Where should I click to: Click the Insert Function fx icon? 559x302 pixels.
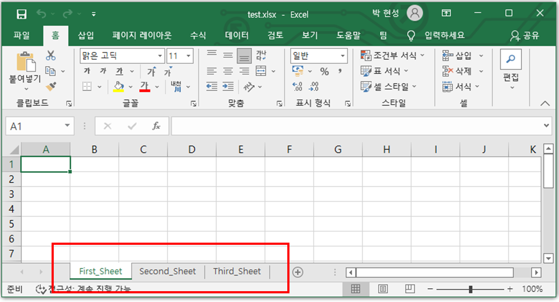(x=156, y=126)
